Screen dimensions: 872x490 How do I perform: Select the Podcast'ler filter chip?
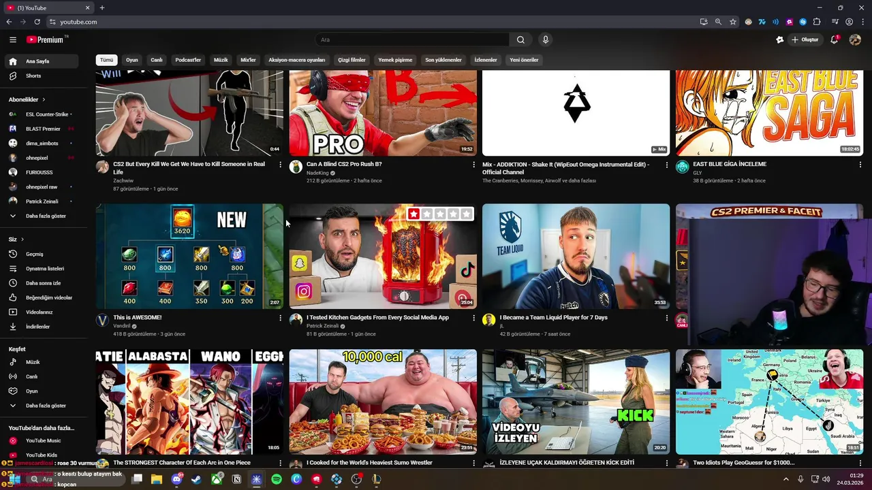pyautogui.click(x=188, y=60)
